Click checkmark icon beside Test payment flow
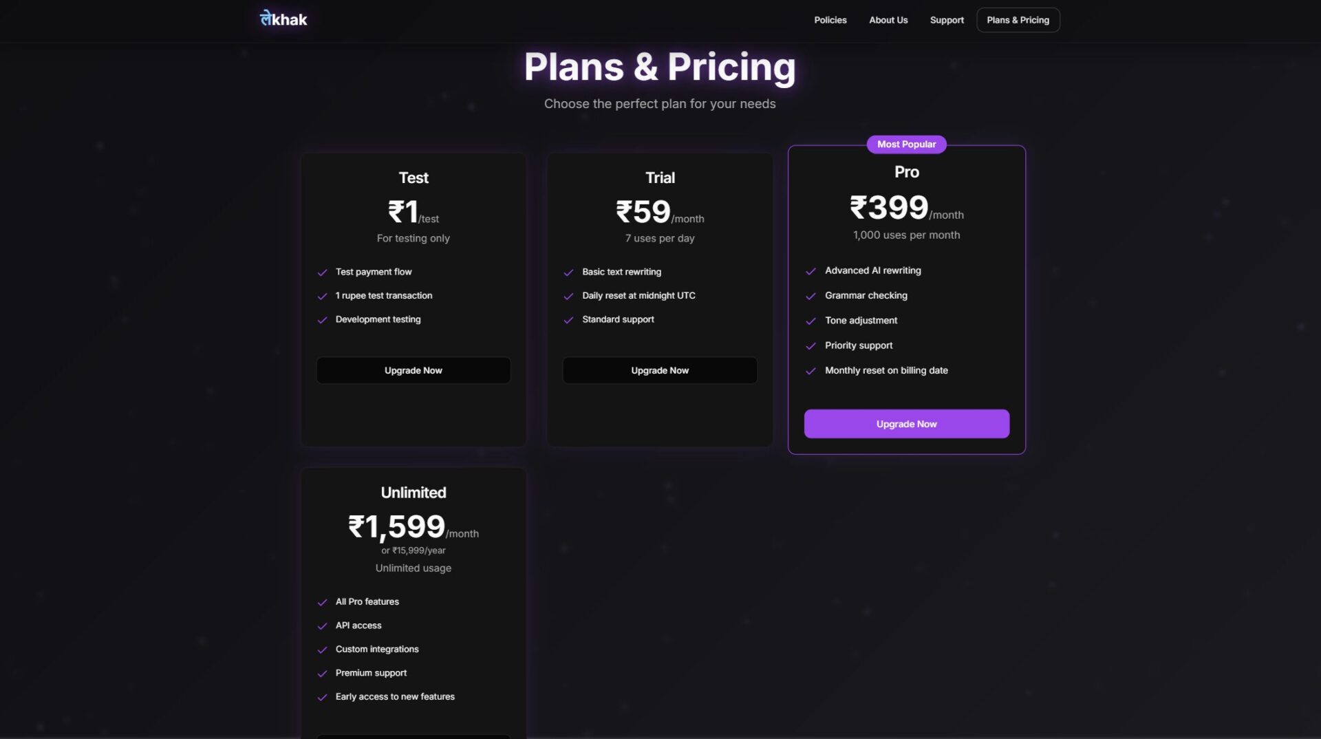The height and width of the screenshot is (739, 1321). coord(322,272)
